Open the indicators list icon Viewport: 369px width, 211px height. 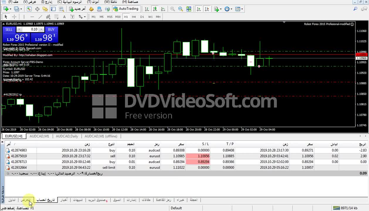pos(216,9)
